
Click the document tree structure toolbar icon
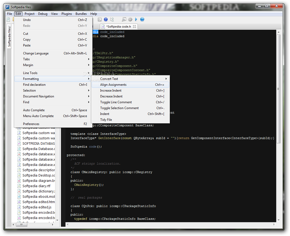pyautogui.click(x=112, y=19)
